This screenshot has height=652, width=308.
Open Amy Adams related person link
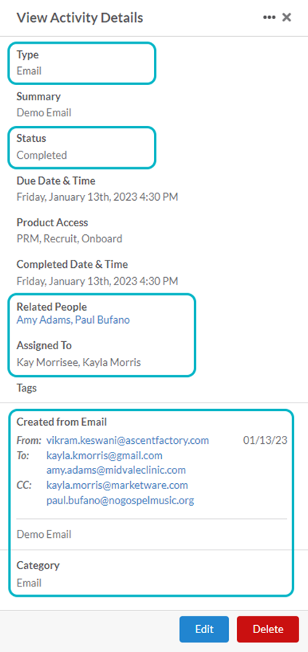(44, 319)
